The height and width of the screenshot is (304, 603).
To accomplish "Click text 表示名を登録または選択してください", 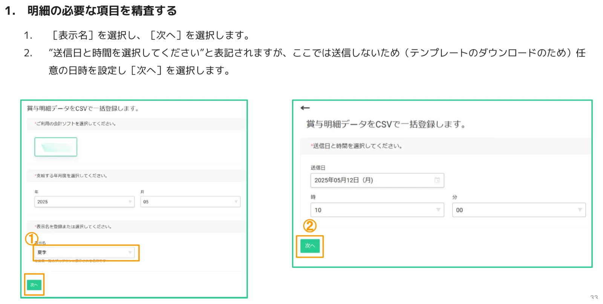I will (74, 226).
